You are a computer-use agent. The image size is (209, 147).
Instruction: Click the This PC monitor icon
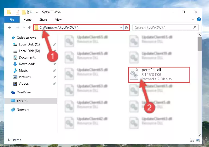[x=13, y=101]
